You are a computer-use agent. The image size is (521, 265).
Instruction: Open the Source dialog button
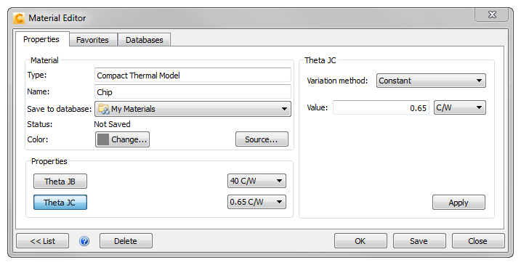click(x=262, y=139)
